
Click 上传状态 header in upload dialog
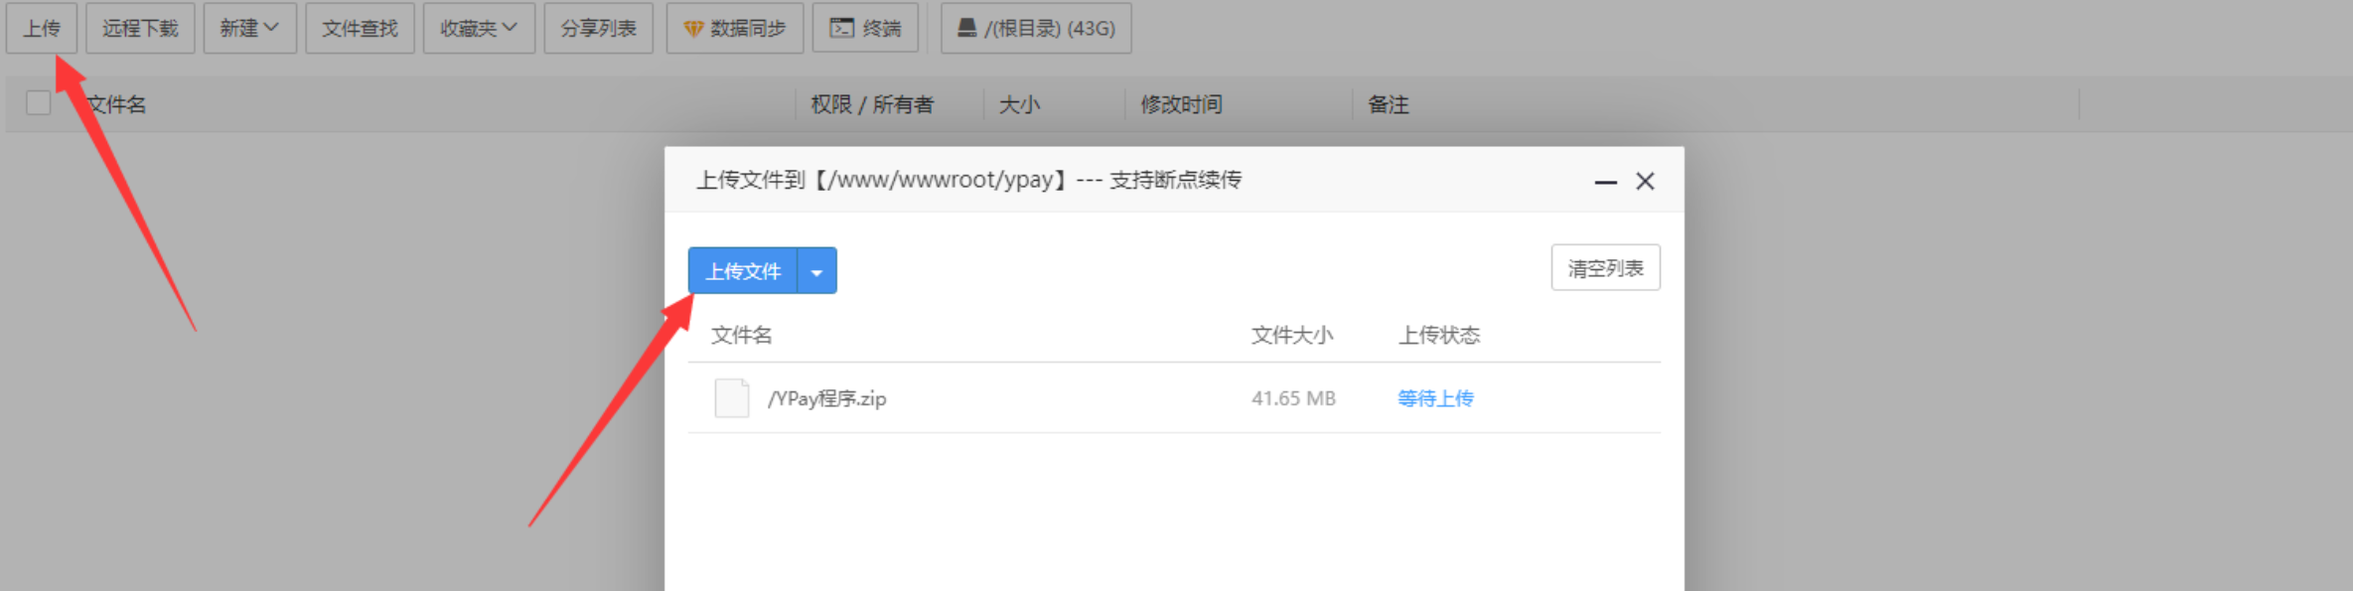(1439, 335)
